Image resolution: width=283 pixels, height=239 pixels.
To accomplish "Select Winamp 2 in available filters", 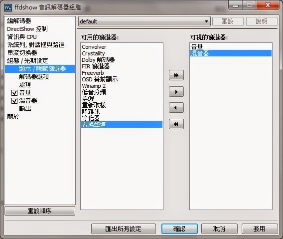I will click(122, 86).
